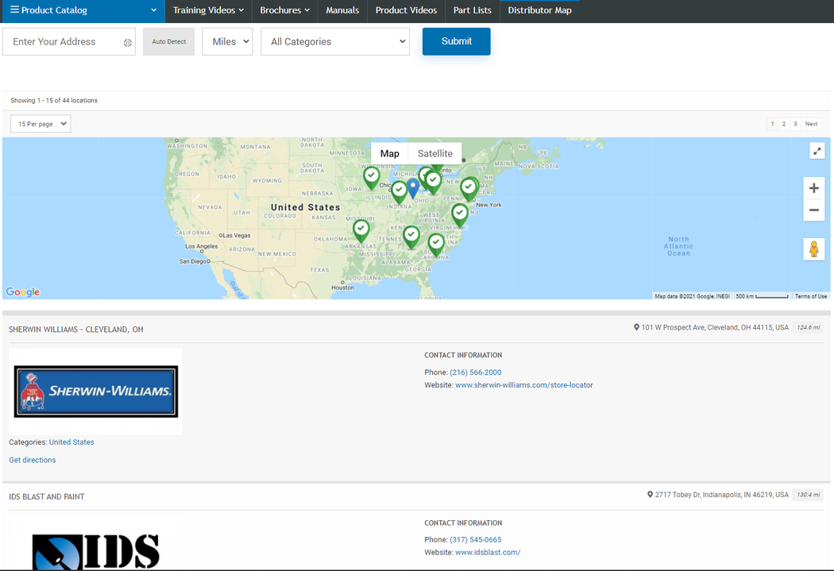Switch to the Map view tab
Viewport: 834px width, 571px height.
click(x=389, y=153)
